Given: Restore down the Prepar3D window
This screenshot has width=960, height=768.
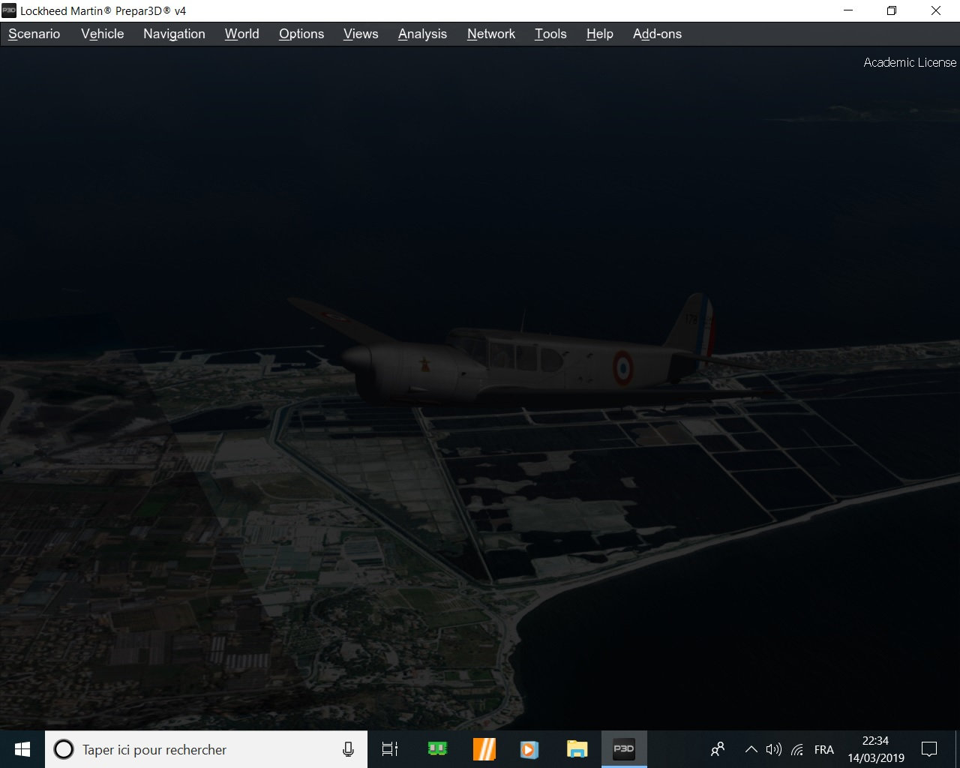Looking at the screenshot, I should [x=892, y=10].
